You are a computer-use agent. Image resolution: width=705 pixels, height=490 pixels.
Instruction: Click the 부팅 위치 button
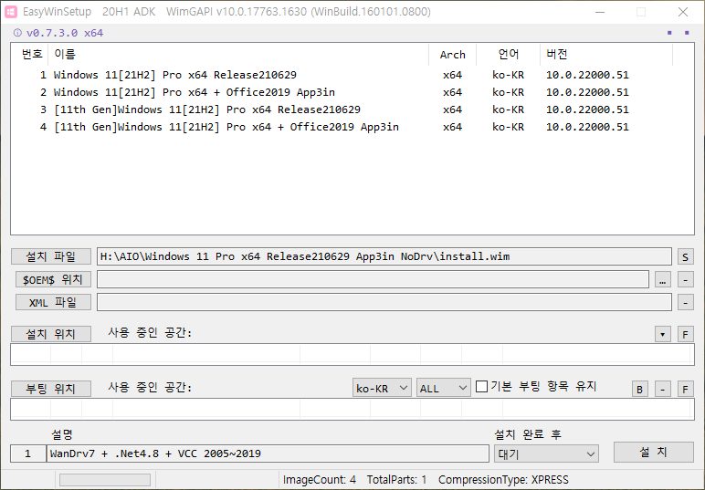51,389
